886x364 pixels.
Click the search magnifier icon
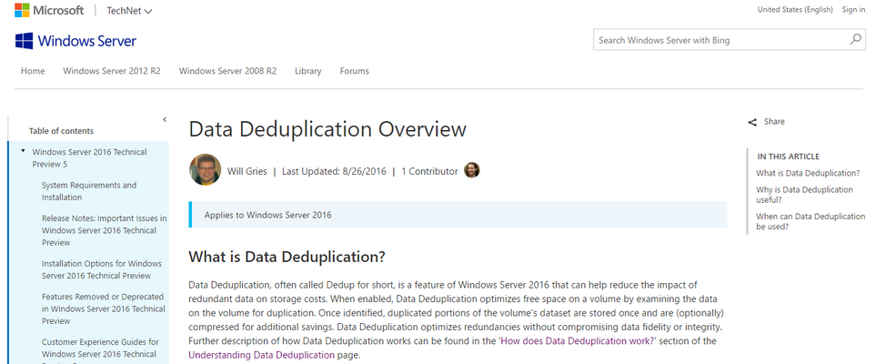tap(855, 39)
